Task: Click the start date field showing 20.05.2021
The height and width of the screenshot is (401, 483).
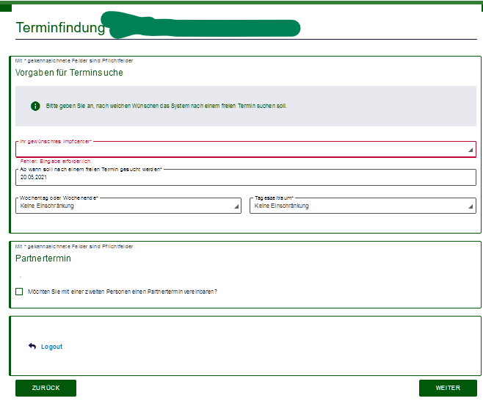Action: [x=246, y=177]
